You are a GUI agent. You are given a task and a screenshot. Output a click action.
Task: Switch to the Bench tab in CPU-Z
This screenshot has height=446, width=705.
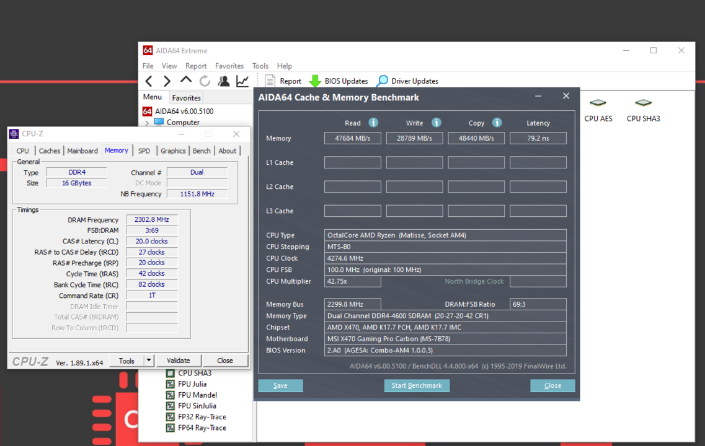click(202, 151)
